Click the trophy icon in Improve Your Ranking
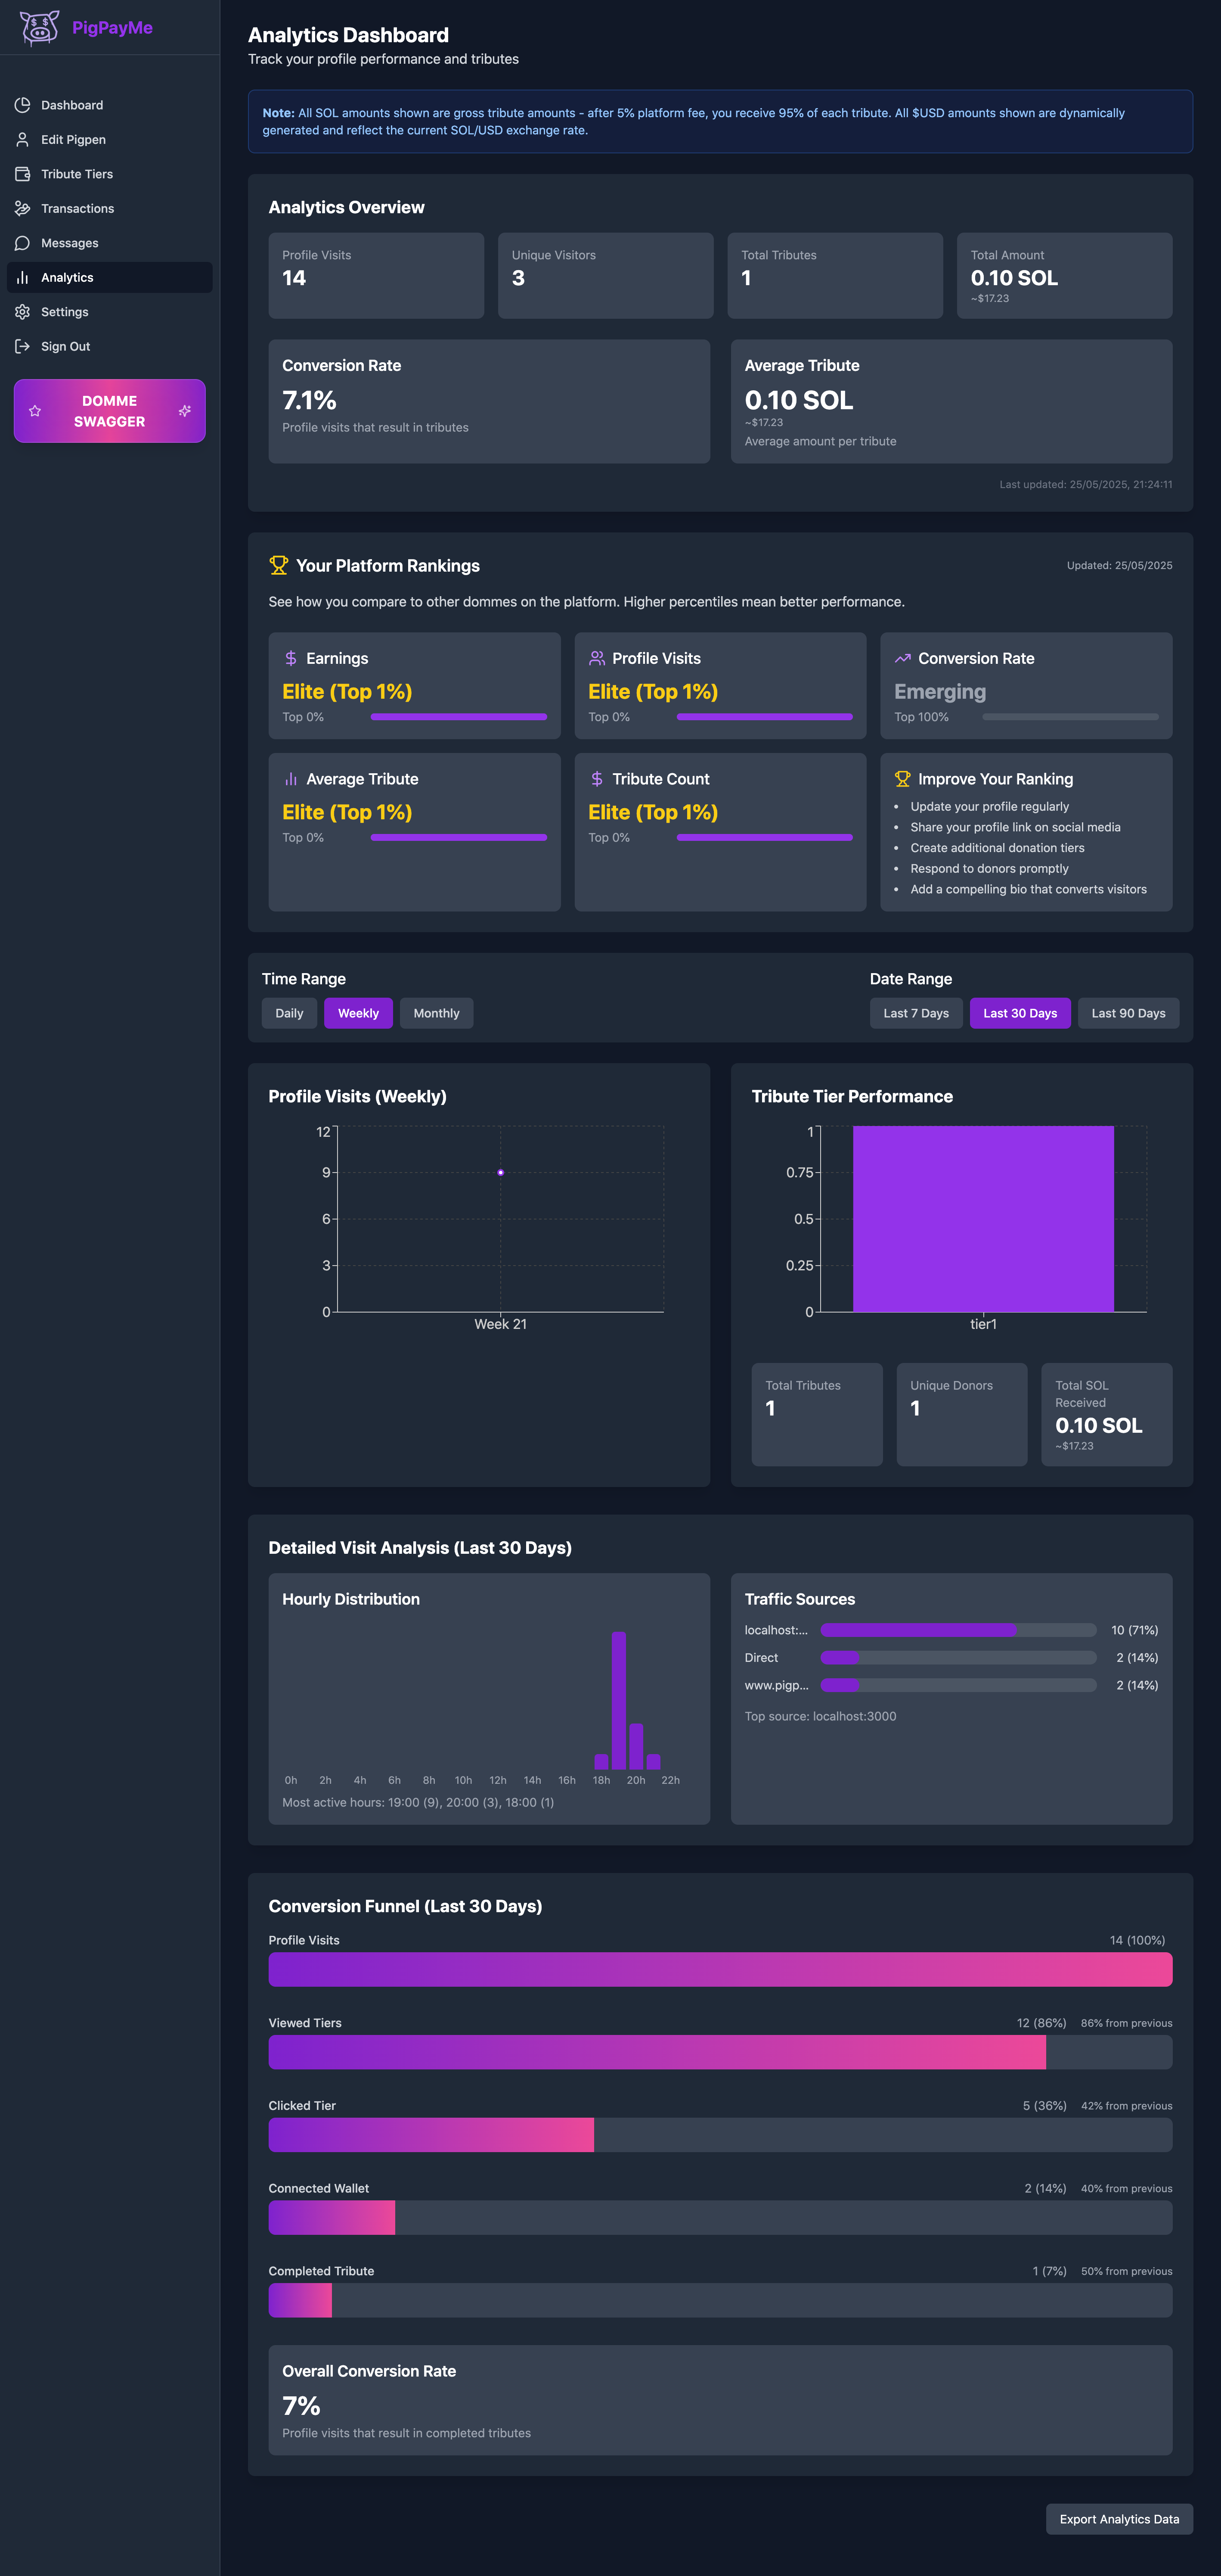The height and width of the screenshot is (2576, 1221). pos(902,779)
